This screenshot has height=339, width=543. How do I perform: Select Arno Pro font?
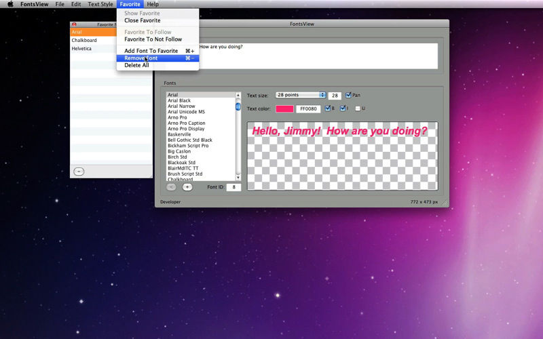tap(201, 117)
